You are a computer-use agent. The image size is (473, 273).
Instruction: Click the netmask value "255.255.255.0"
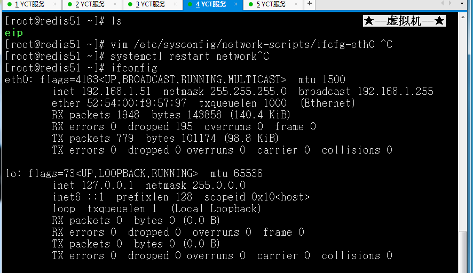248,92
